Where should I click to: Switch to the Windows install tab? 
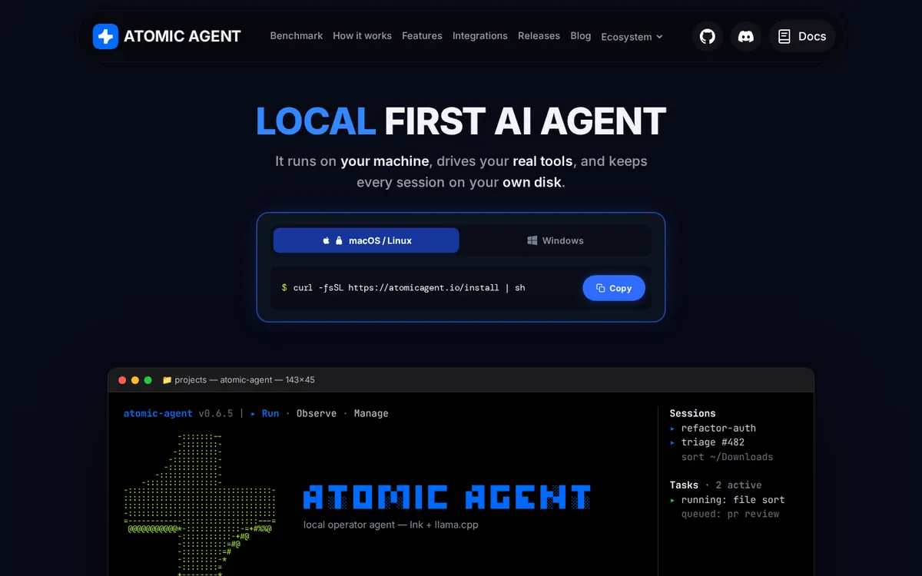coord(556,240)
